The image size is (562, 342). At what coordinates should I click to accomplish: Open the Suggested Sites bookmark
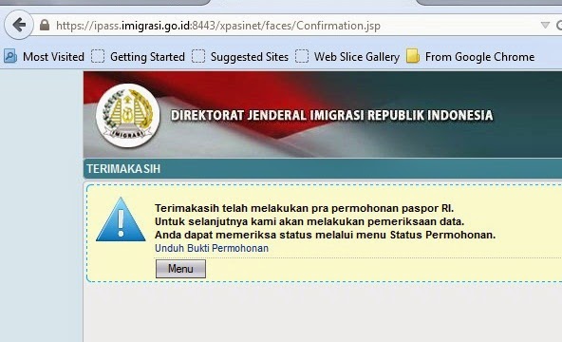[x=240, y=57]
